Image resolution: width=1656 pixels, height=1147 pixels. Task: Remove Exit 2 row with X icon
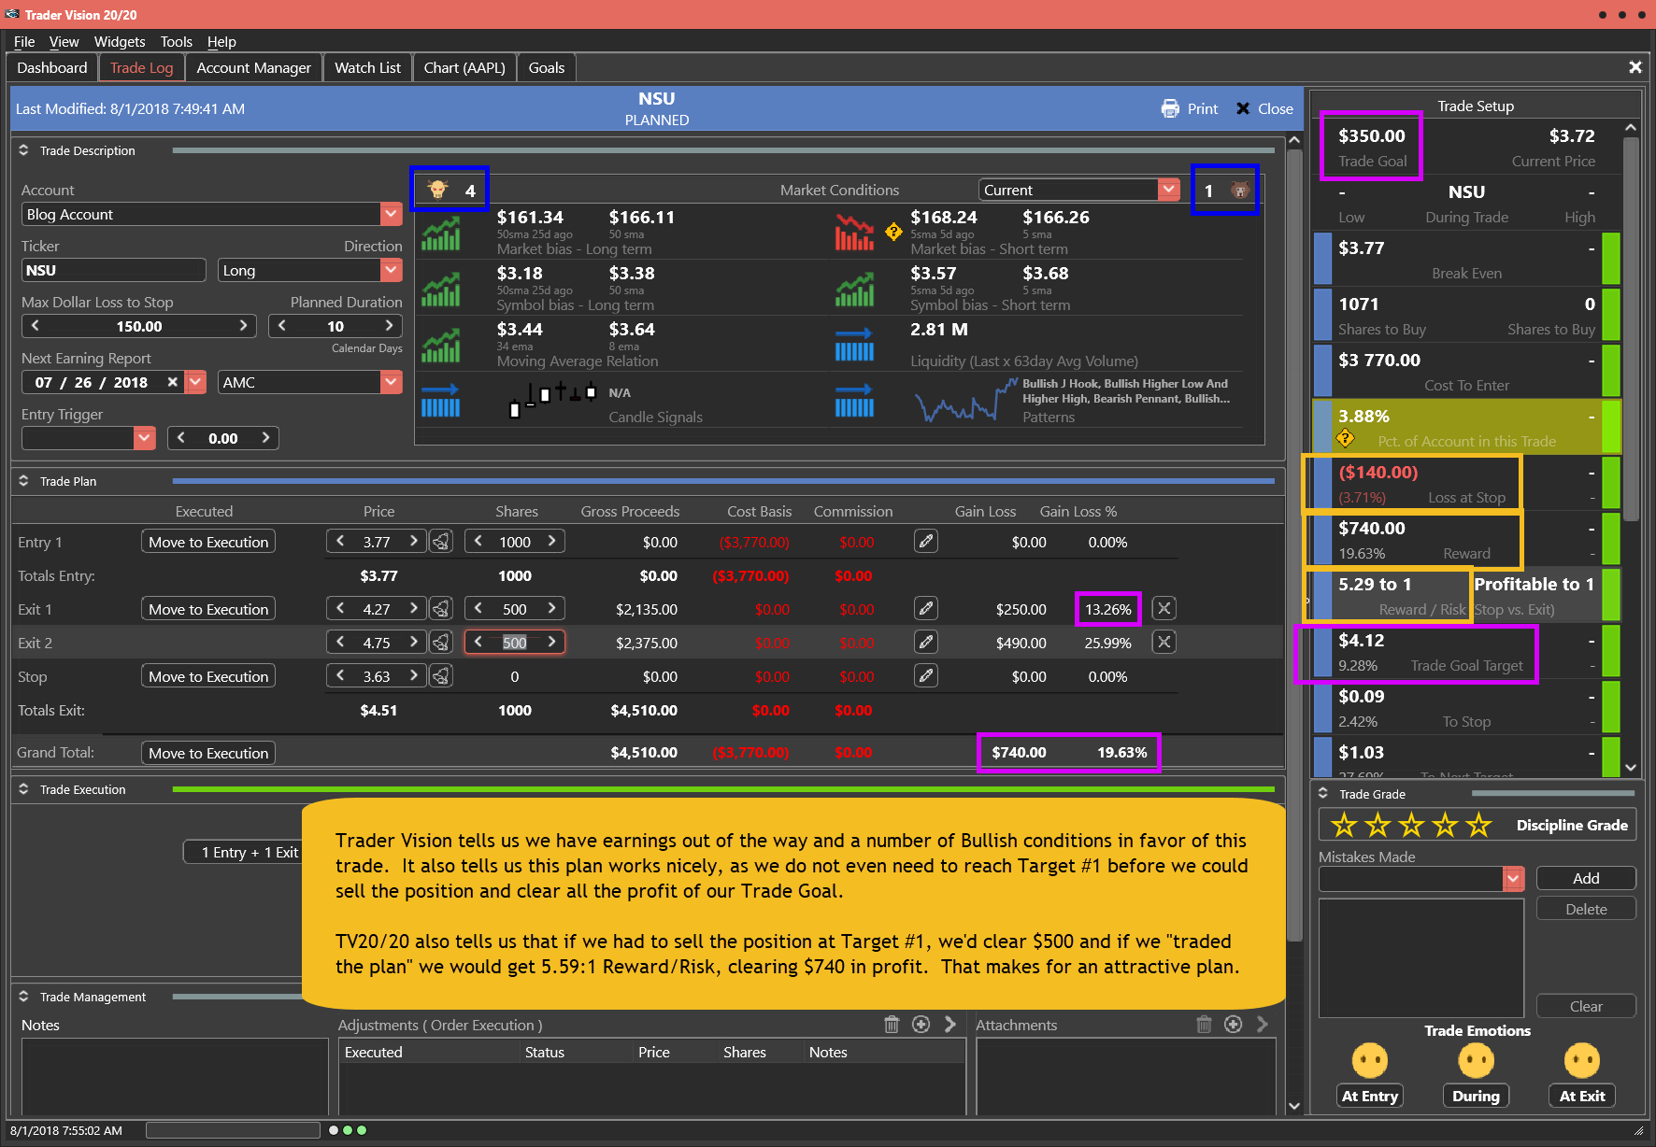coord(1163,643)
